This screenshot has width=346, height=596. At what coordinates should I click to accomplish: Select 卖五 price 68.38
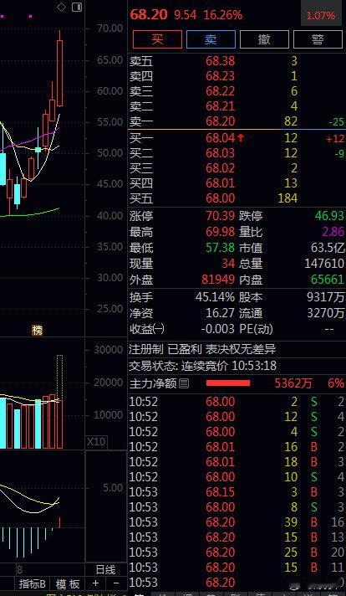[220, 61]
